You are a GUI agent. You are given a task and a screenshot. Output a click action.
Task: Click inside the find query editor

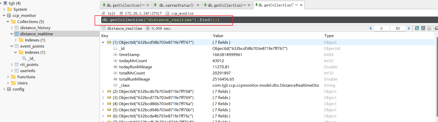[269, 20]
